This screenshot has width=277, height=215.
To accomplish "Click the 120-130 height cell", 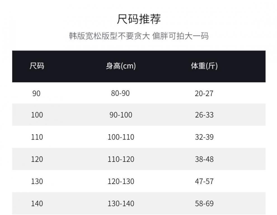I will 121,181.
